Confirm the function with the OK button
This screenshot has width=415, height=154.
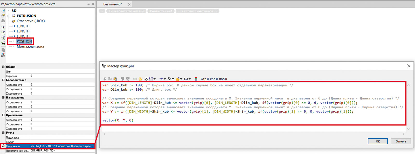[x=378, y=141]
